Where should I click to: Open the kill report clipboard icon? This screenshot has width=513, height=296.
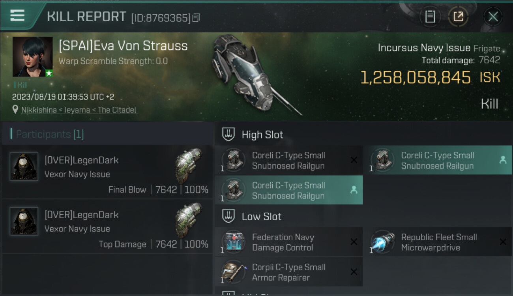click(x=430, y=17)
